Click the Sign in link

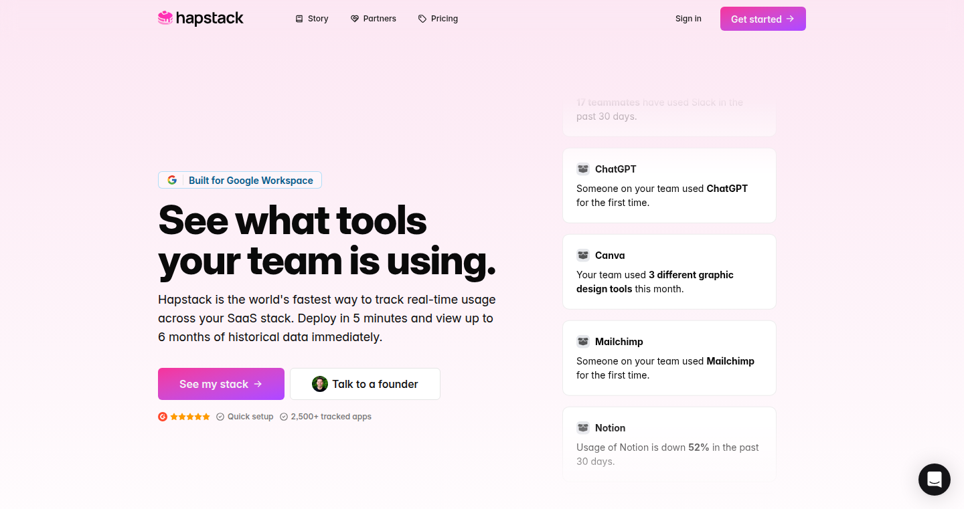pos(688,19)
